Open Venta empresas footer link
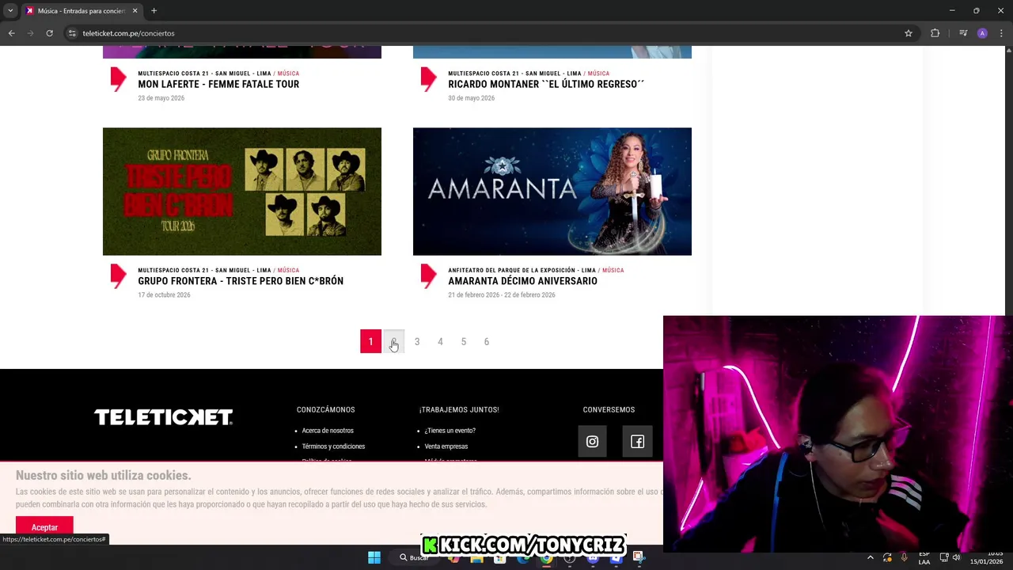 (446, 446)
